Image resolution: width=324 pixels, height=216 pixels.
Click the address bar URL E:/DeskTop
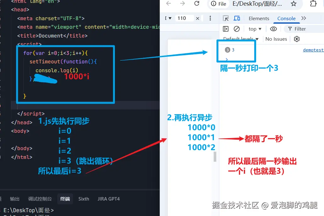[257, 4]
